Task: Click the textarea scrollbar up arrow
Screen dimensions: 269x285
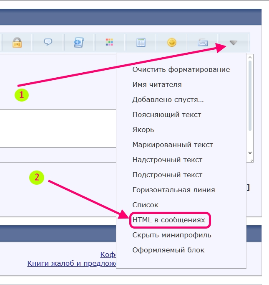Action: (250, 57)
